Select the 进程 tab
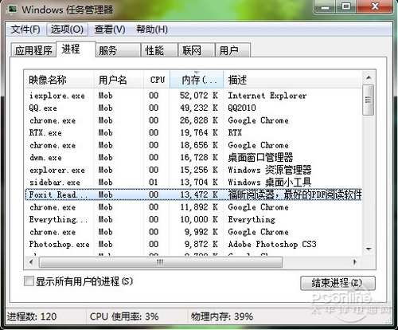398x330 pixels. [76, 49]
